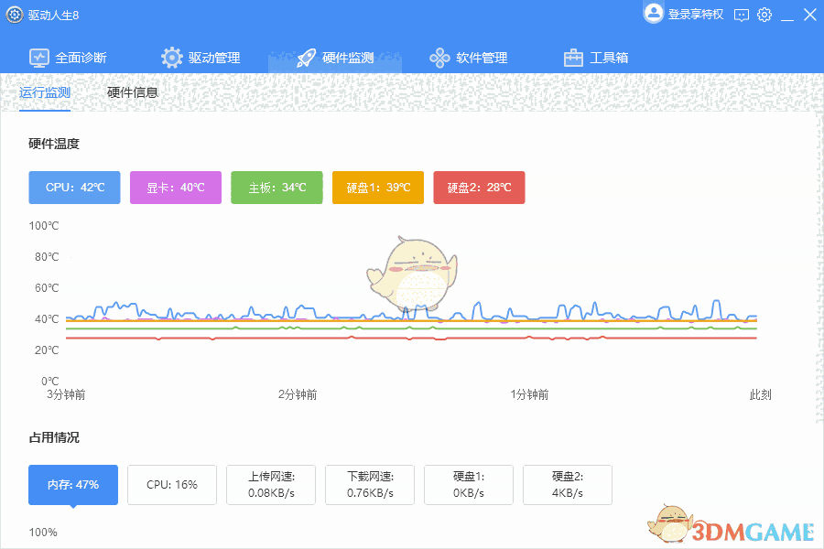
Task: Select the 运行监测 tab
Action: pos(44,92)
